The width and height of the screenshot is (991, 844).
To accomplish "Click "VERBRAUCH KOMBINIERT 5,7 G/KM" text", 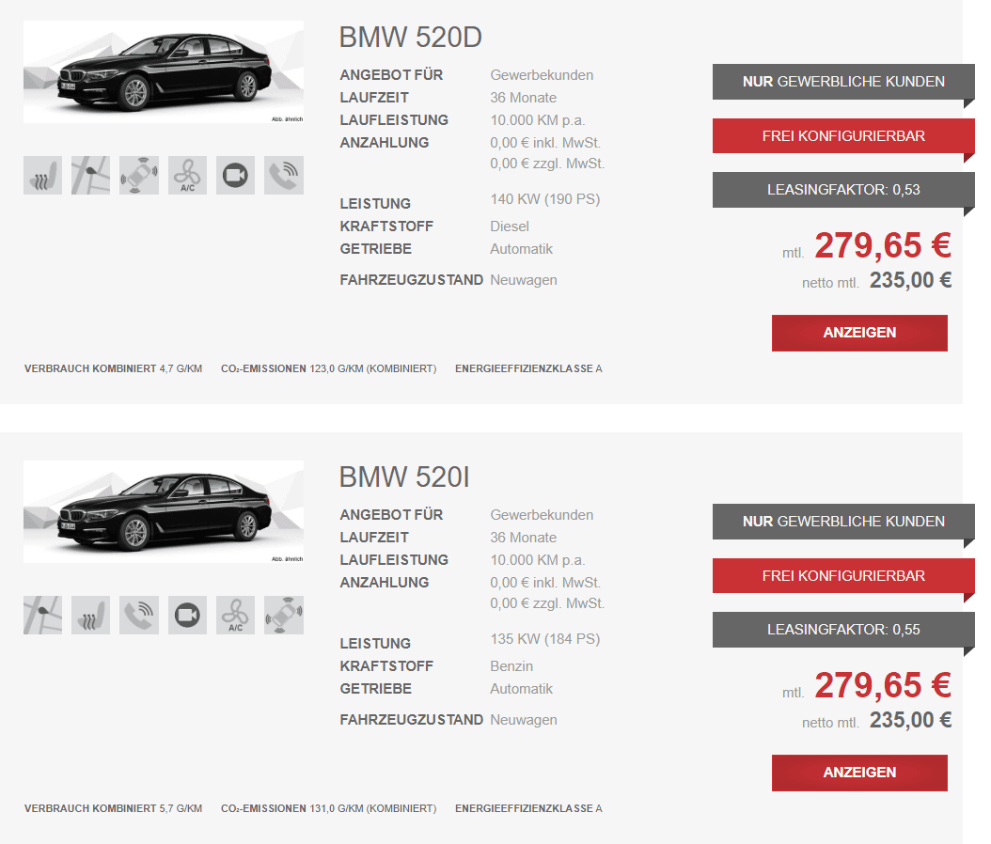I will [x=113, y=808].
